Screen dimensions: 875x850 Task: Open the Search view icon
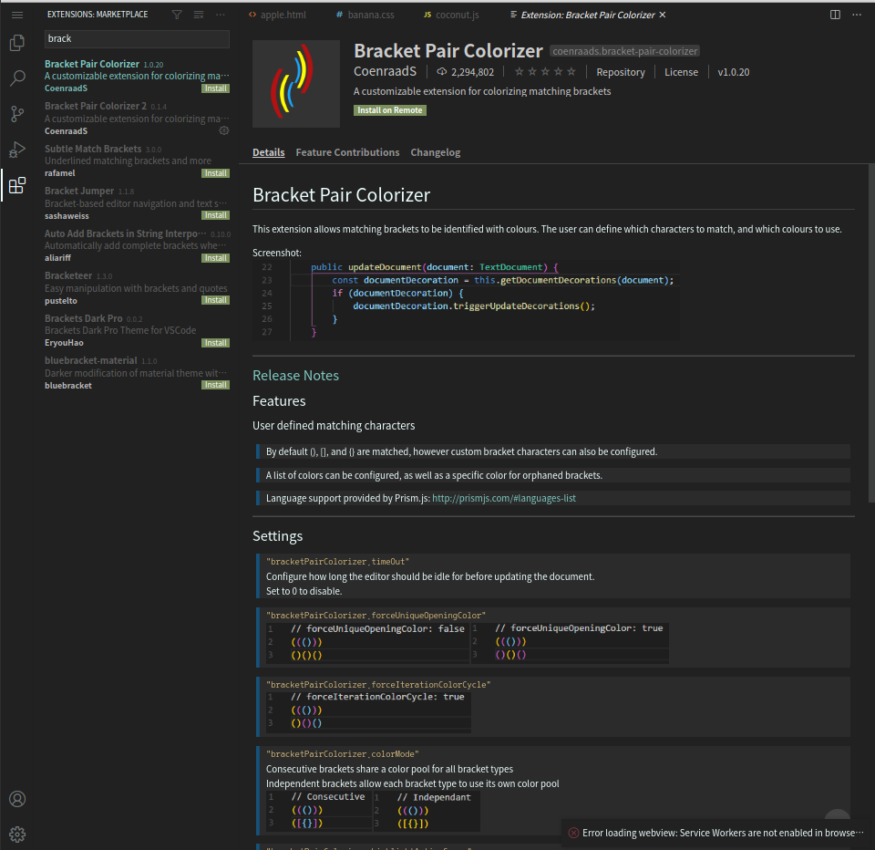[x=17, y=78]
